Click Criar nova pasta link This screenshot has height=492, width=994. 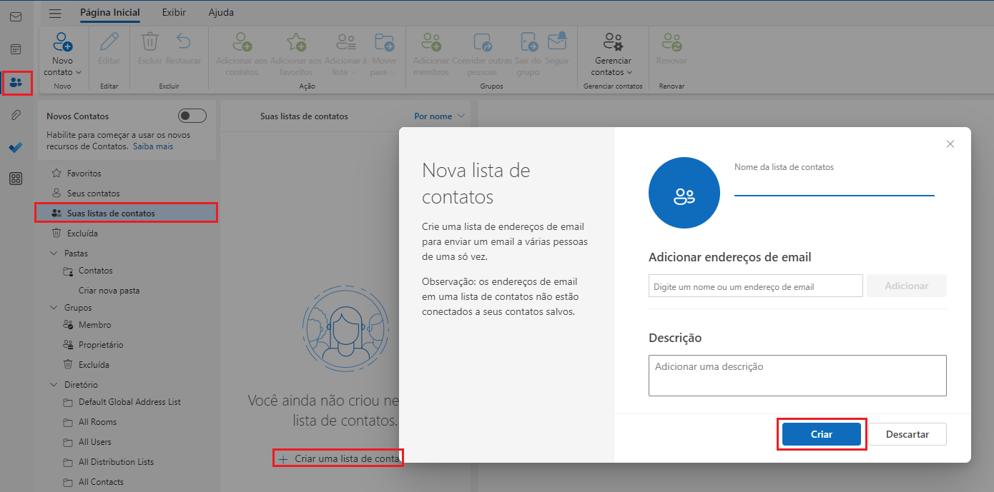point(109,291)
